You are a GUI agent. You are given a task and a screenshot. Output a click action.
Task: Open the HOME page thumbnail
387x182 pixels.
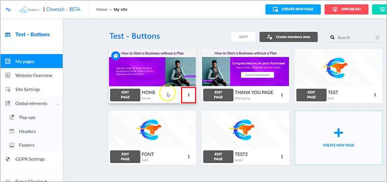(152, 68)
